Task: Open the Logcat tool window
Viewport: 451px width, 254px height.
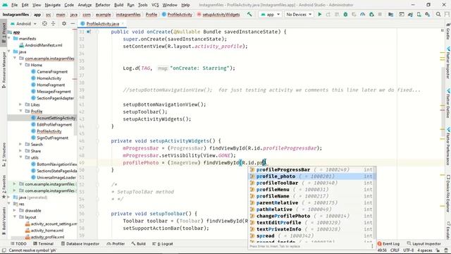Action: pos(163,243)
